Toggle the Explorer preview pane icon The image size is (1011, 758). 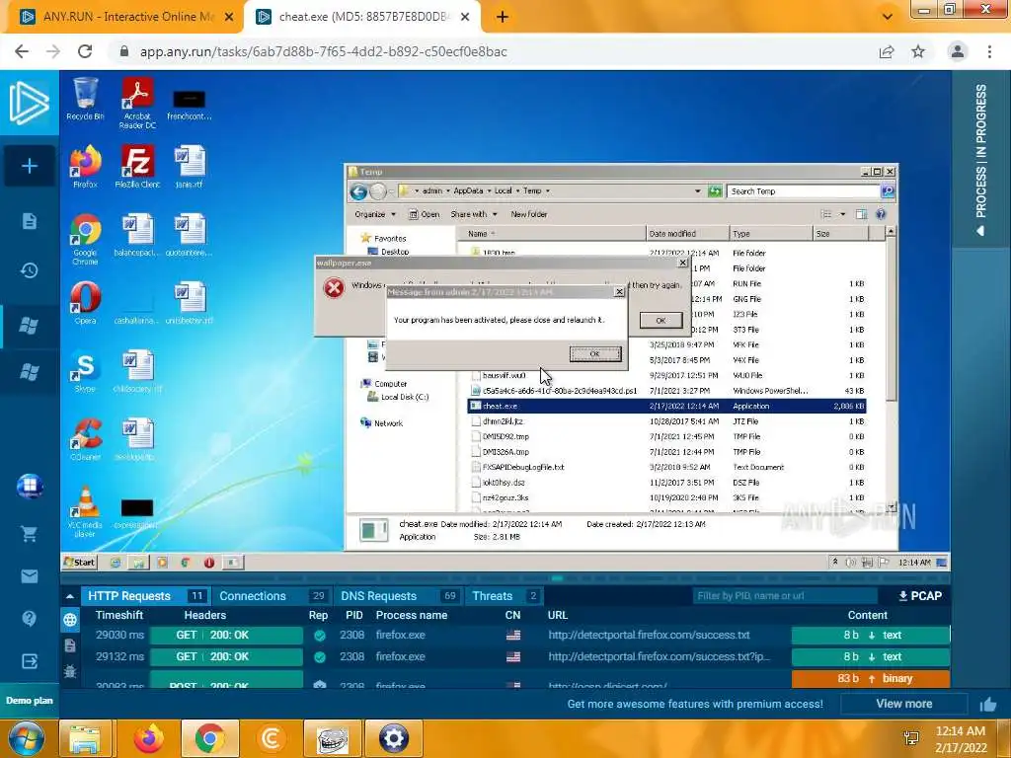coord(861,214)
